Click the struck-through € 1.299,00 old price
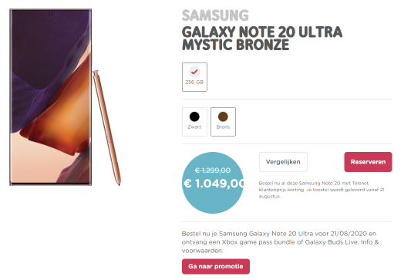 coord(213,170)
